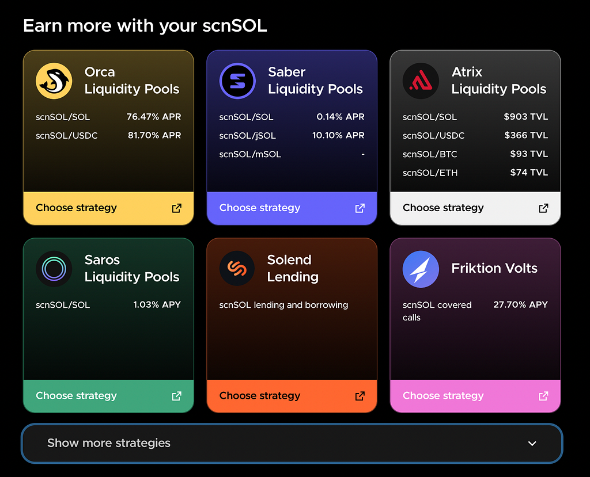Open external link icon on Atrix card
The width and height of the screenshot is (590, 477).
pyautogui.click(x=543, y=208)
